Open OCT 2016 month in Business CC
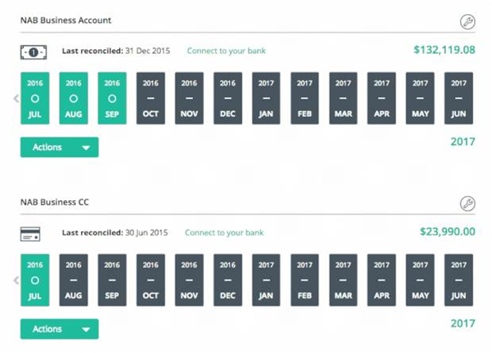The height and width of the screenshot is (353, 492). point(151,280)
